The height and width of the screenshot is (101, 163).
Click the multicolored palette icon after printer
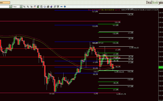click(x=51, y=7)
